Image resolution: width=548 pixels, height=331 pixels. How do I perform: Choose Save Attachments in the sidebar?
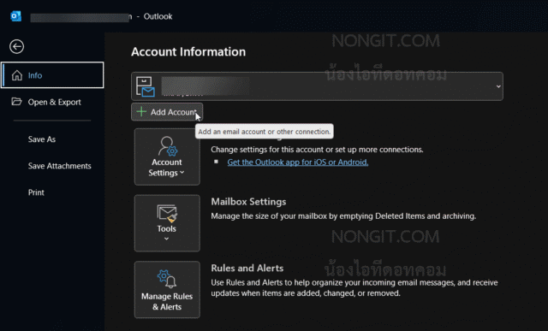pos(59,166)
